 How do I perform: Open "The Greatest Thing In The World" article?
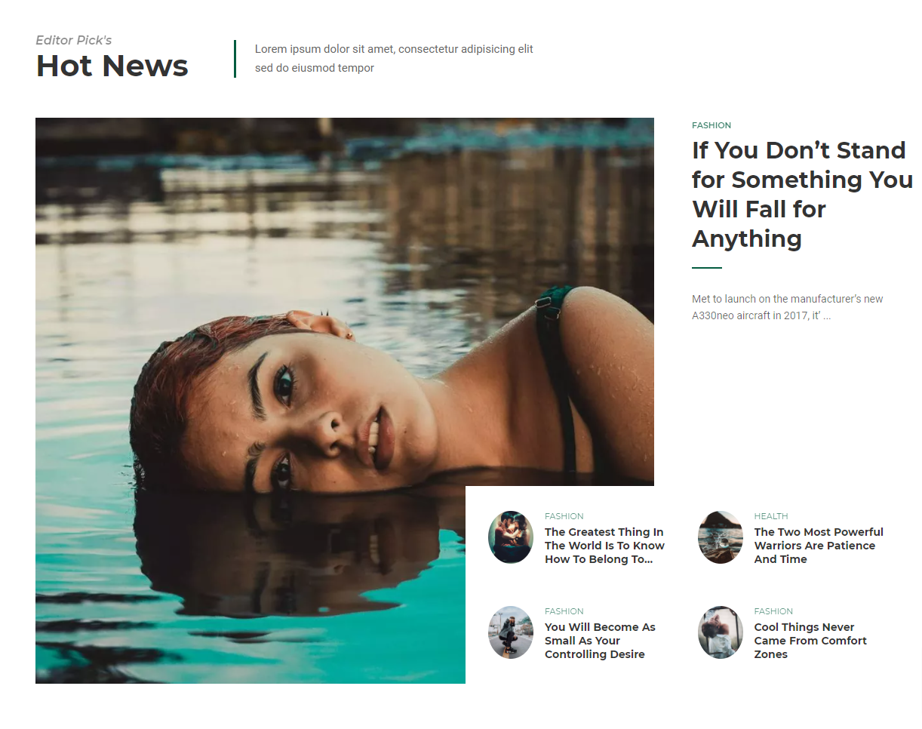point(604,546)
